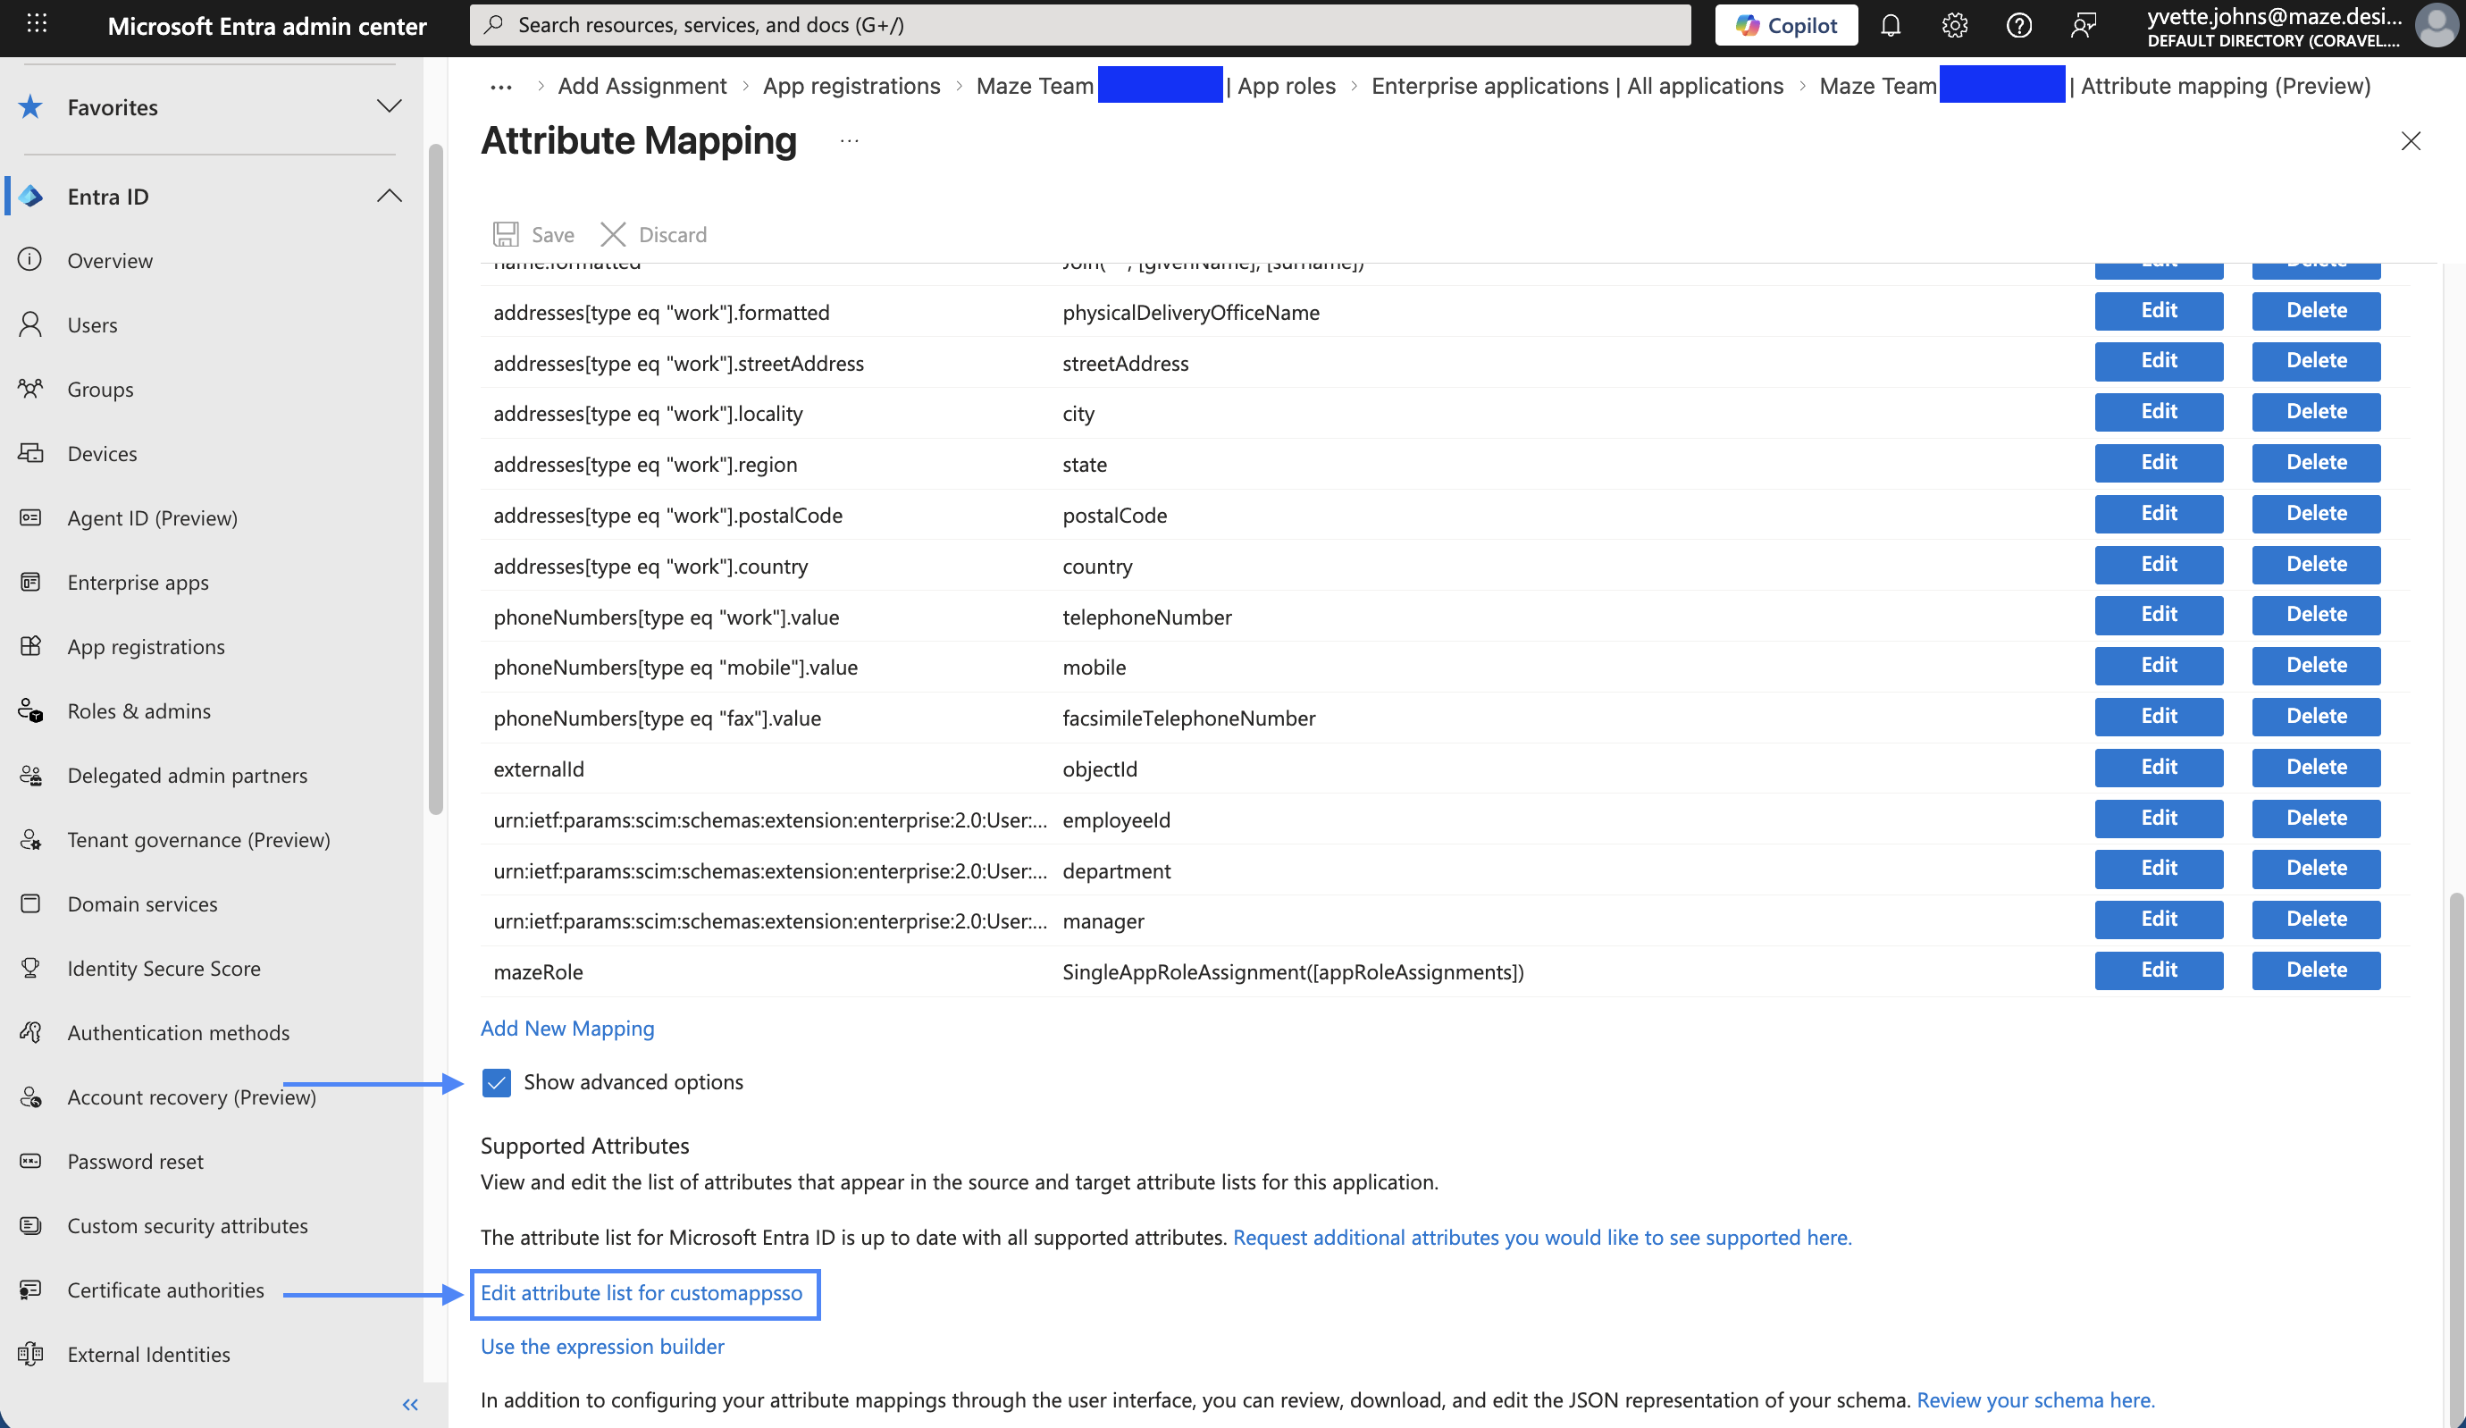The height and width of the screenshot is (1428, 2466).
Task: Click the search resources input field
Action: pyautogui.click(x=1079, y=24)
